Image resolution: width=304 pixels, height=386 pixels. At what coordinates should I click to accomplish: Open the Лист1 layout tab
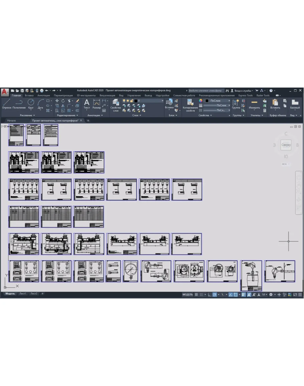pyautogui.click(x=23, y=294)
